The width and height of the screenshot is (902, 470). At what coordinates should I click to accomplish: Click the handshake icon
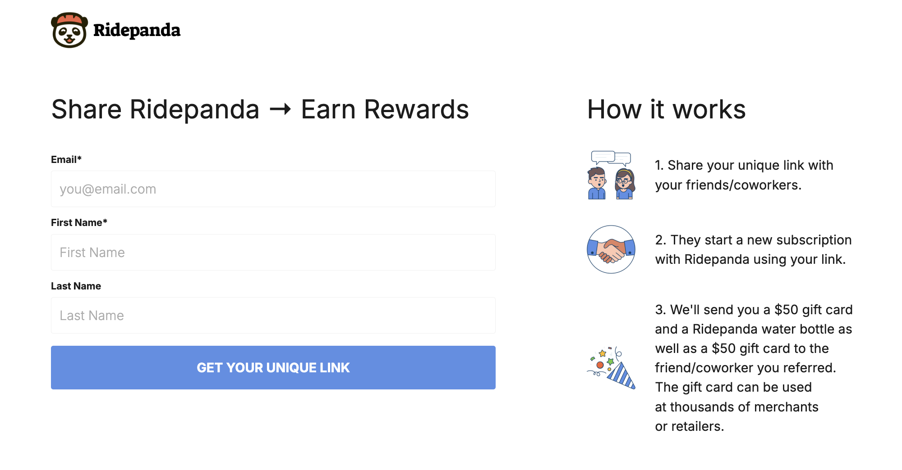pyautogui.click(x=611, y=249)
